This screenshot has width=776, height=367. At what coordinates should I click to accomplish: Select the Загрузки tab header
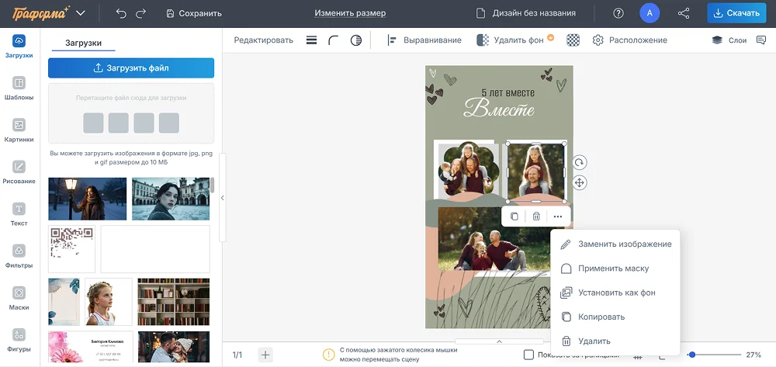point(83,43)
